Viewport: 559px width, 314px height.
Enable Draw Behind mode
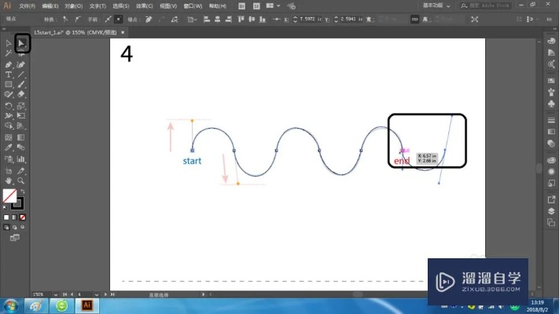coord(14,227)
